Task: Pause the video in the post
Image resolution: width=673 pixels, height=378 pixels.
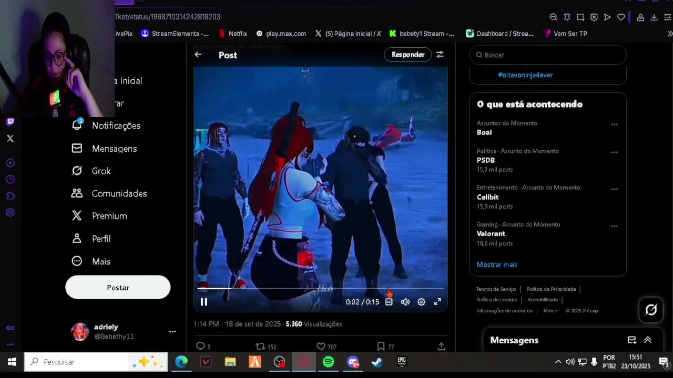Action: pyautogui.click(x=204, y=302)
